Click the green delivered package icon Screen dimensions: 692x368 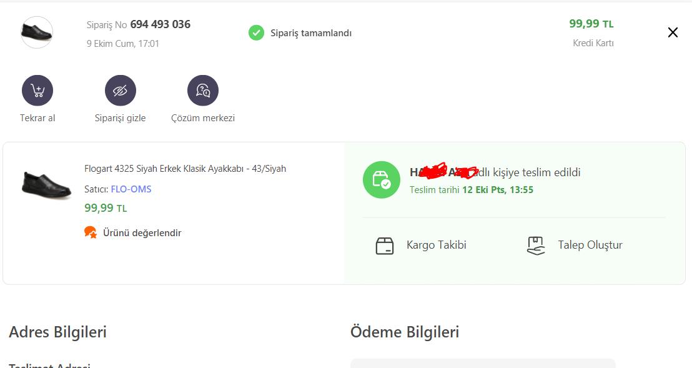coord(382,179)
